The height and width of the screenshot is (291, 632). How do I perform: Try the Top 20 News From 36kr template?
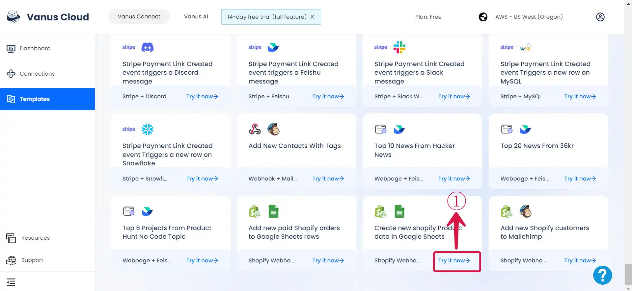coord(580,179)
